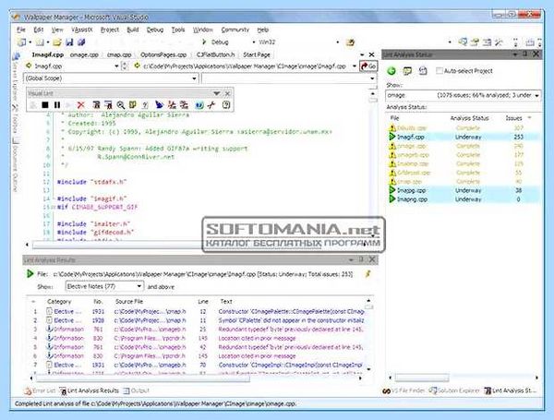Click the question document icon in Visual Lint toolbar
The image size is (554, 420).
click(x=145, y=105)
